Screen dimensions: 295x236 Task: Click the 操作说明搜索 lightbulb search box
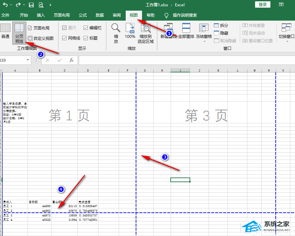(181, 15)
